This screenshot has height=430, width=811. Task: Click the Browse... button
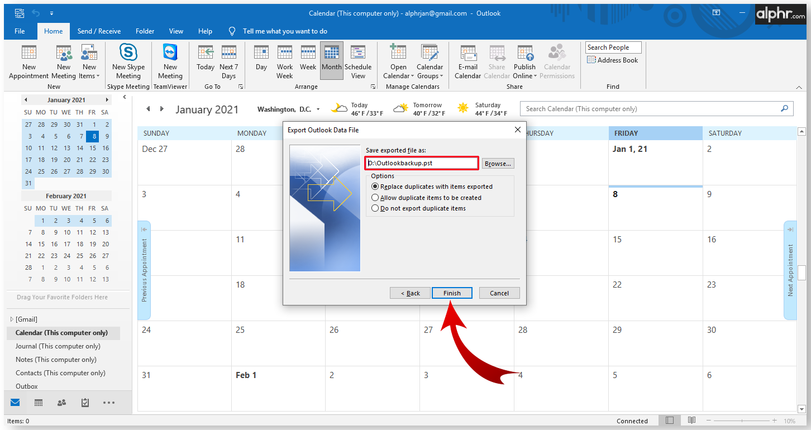click(x=498, y=164)
